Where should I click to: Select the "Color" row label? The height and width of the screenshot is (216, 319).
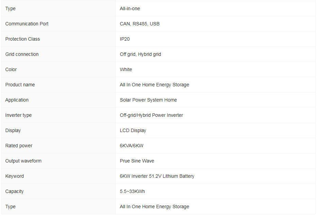tap(11, 69)
